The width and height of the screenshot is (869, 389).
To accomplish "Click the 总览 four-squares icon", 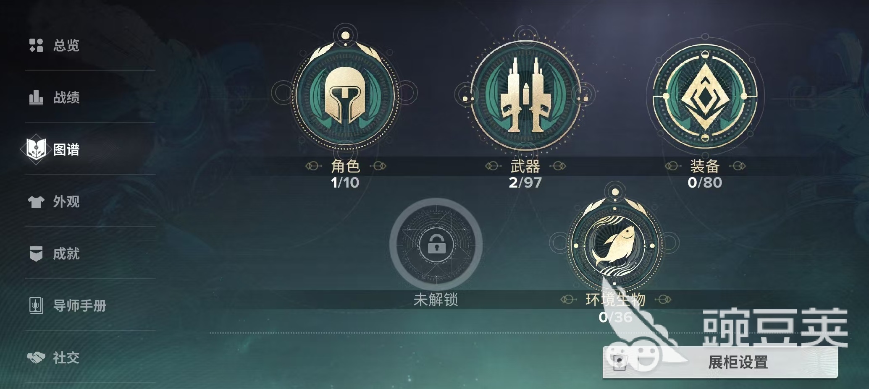I will [36, 45].
